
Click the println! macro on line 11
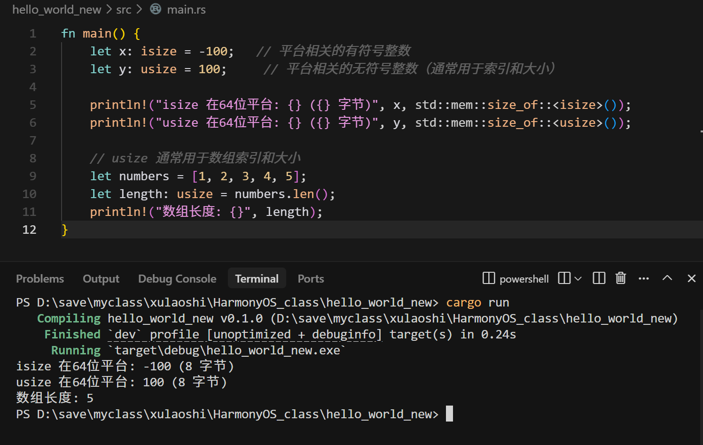tap(118, 212)
